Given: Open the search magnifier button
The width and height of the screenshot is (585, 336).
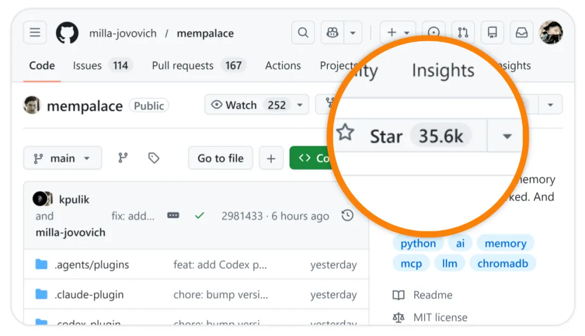Looking at the screenshot, I should [x=303, y=33].
